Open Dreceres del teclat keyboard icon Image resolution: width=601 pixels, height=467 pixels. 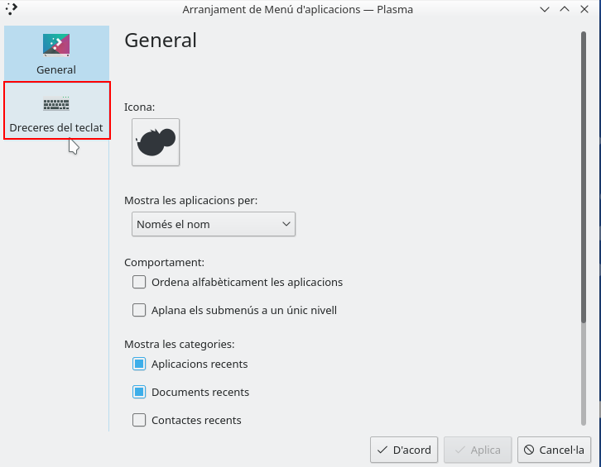[x=56, y=104]
